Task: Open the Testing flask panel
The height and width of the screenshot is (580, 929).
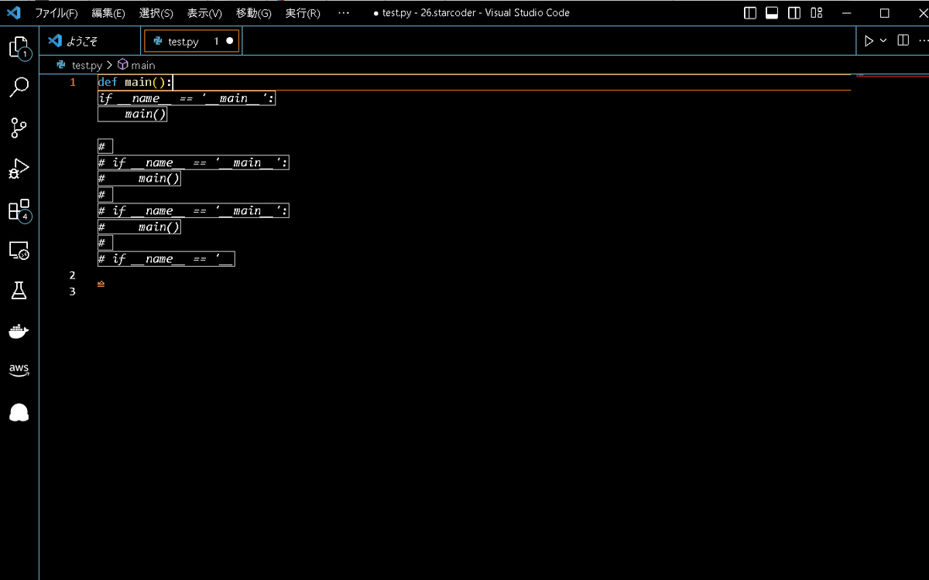Action: pyautogui.click(x=19, y=291)
